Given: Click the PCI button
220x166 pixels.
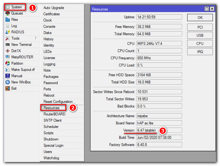Looking at the screenshot, I should tap(200, 27).
